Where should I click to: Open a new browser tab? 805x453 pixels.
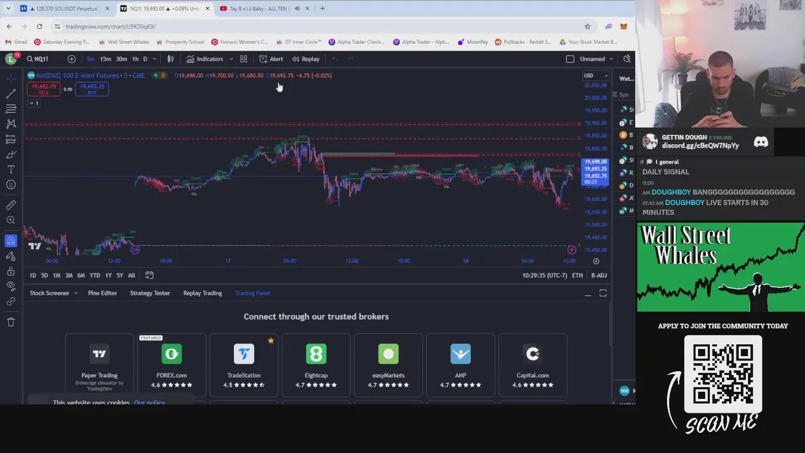tap(322, 8)
